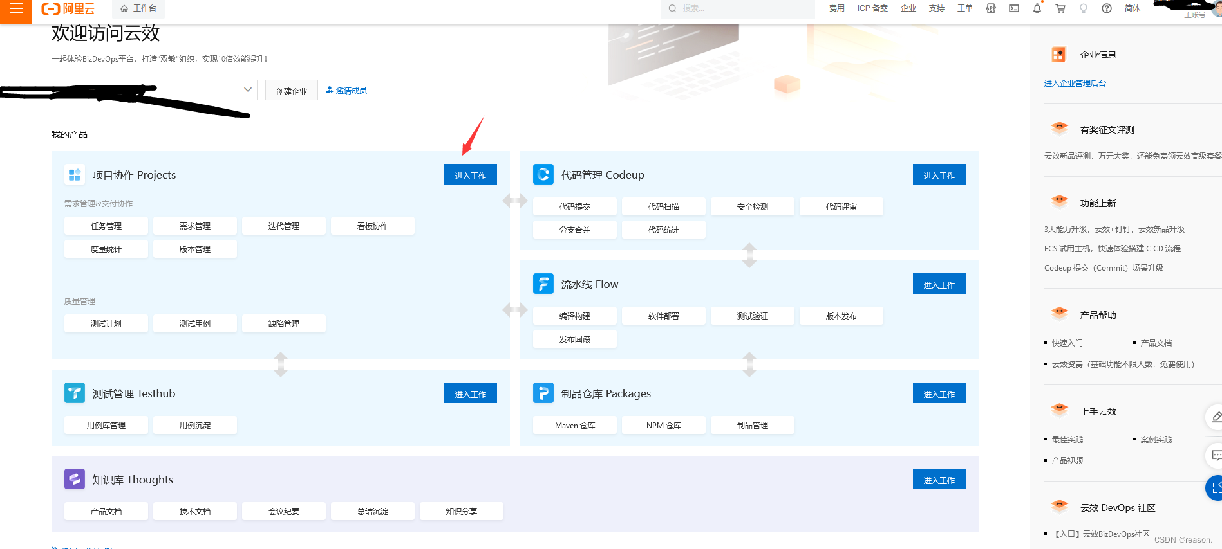Open the 快速入门 help link
The width and height of the screenshot is (1222, 549).
point(1067,343)
